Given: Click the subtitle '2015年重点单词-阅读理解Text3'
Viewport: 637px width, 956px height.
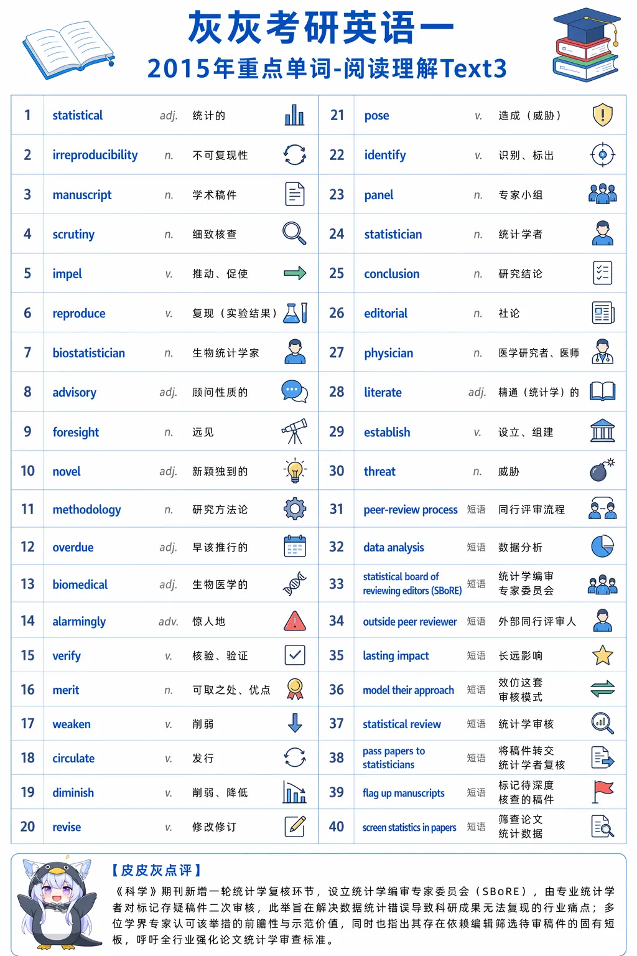Looking at the screenshot, I should (327, 68).
